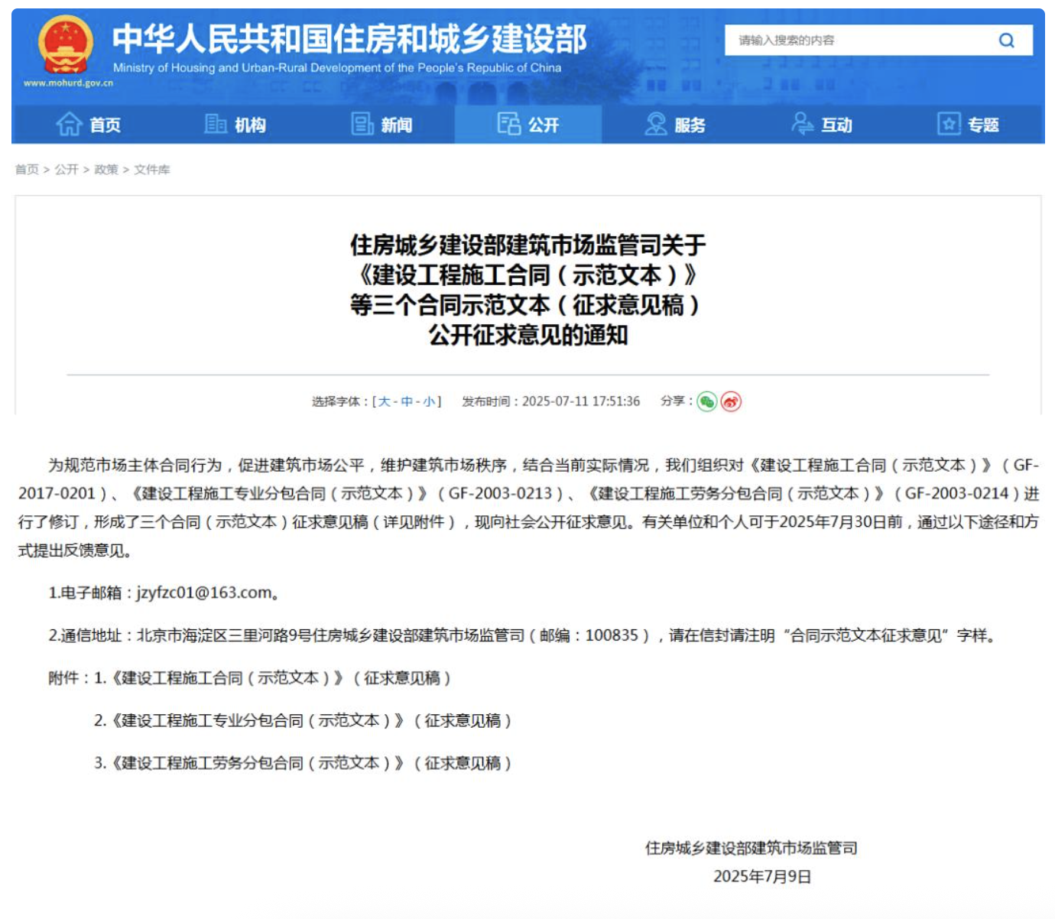The width and height of the screenshot is (1055, 919).
Task: Click the newspaper icon beside 新闻
Action: 362,124
